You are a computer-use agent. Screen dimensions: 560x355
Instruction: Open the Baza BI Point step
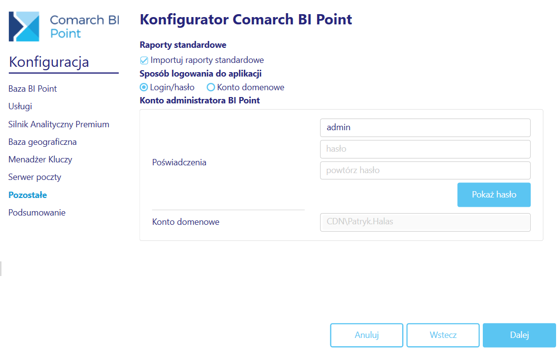pyautogui.click(x=33, y=89)
